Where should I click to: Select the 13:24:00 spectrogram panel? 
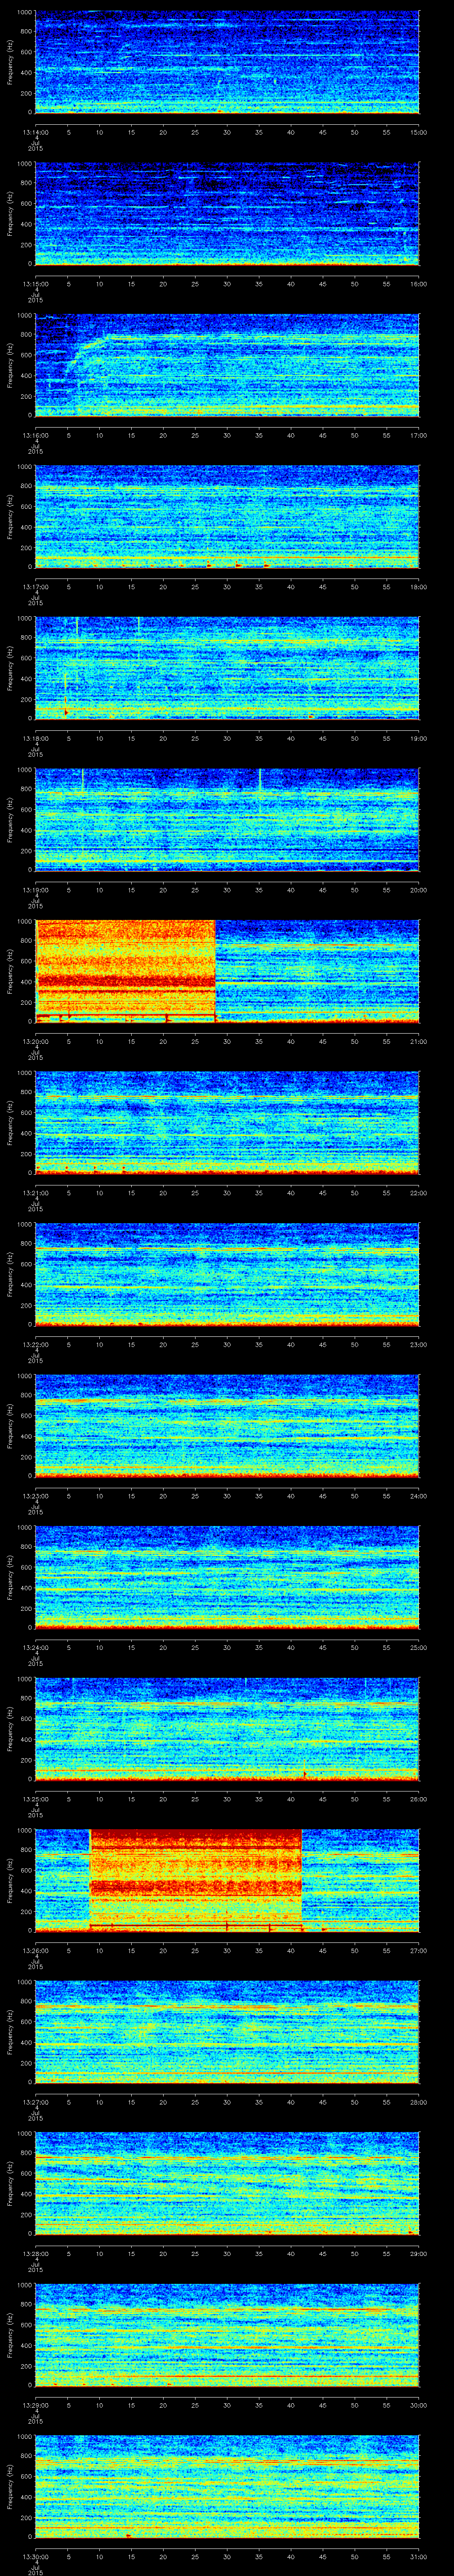[227, 1577]
